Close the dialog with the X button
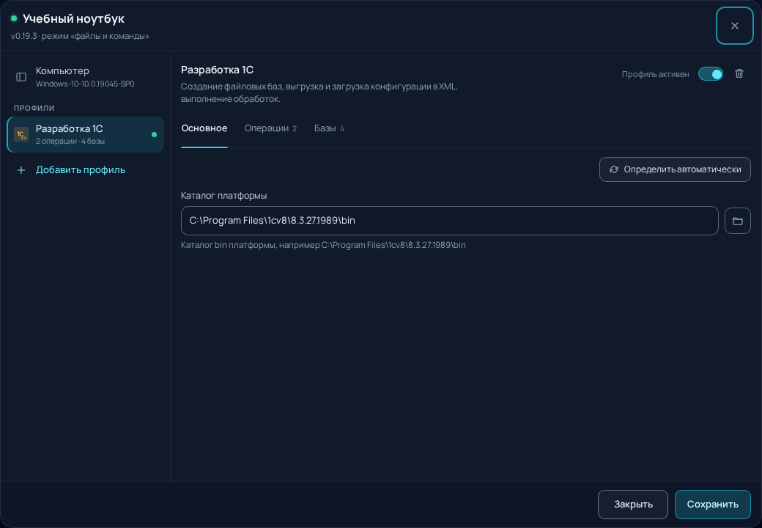This screenshot has width=762, height=528. coord(734,26)
